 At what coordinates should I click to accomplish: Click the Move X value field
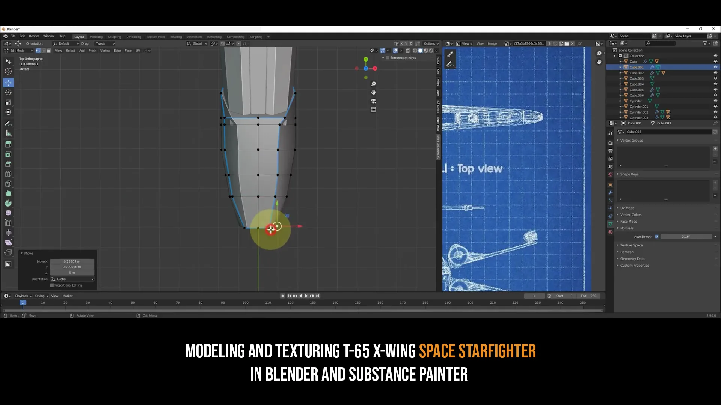pyautogui.click(x=72, y=261)
